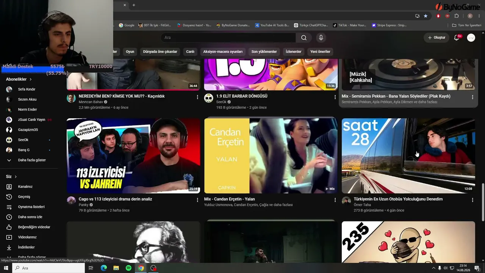Select the Son yüklenenler chip

pos(264,52)
